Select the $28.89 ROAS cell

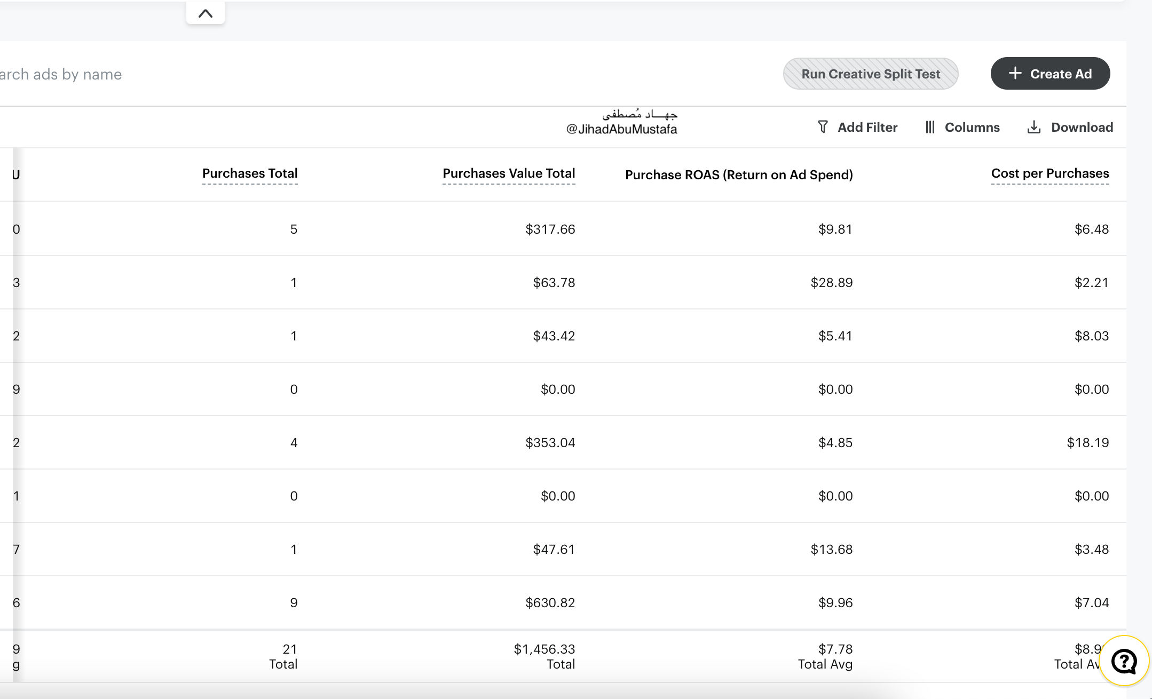pyautogui.click(x=831, y=282)
